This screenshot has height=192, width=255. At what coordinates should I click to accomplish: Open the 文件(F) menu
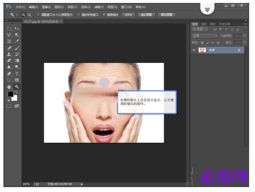[x=20, y=7]
